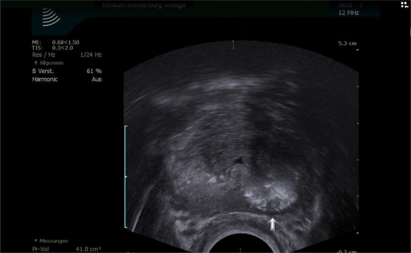Click the prostate ultrasound image

241,147
